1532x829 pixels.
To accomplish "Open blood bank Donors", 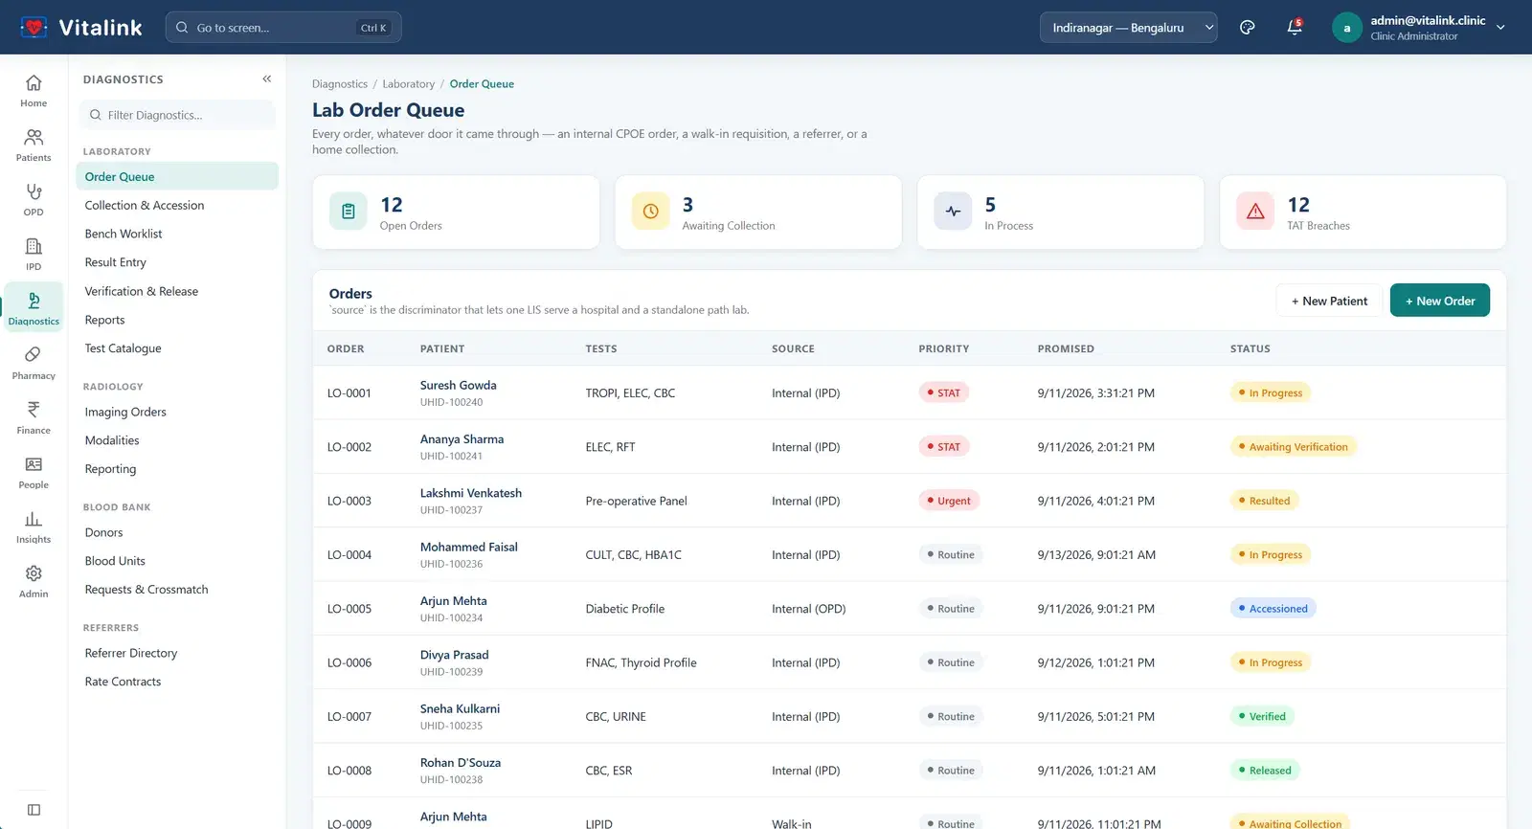I will (x=177, y=532).
